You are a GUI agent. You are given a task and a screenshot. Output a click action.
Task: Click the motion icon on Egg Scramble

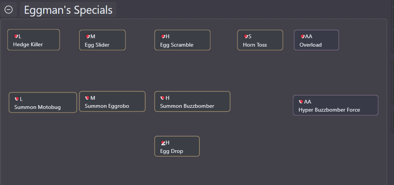click(x=163, y=37)
